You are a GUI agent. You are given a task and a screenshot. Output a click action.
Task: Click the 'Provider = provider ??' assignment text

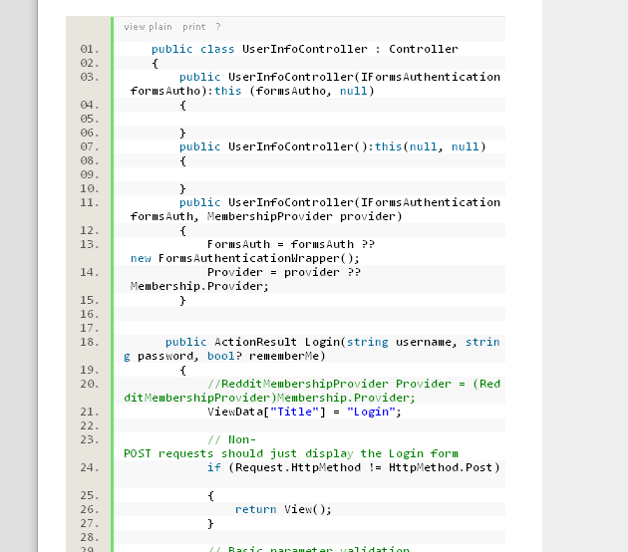click(x=284, y=273)
